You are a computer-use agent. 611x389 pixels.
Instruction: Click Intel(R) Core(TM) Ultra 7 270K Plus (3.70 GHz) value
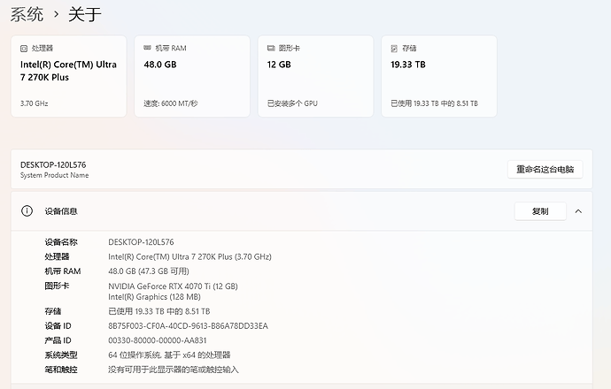[189, 256]
